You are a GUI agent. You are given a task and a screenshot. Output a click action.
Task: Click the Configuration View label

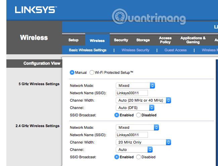coord(42,63)
